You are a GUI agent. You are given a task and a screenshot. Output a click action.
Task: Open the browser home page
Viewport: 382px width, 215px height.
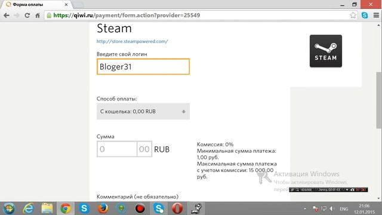coord(38,16)
